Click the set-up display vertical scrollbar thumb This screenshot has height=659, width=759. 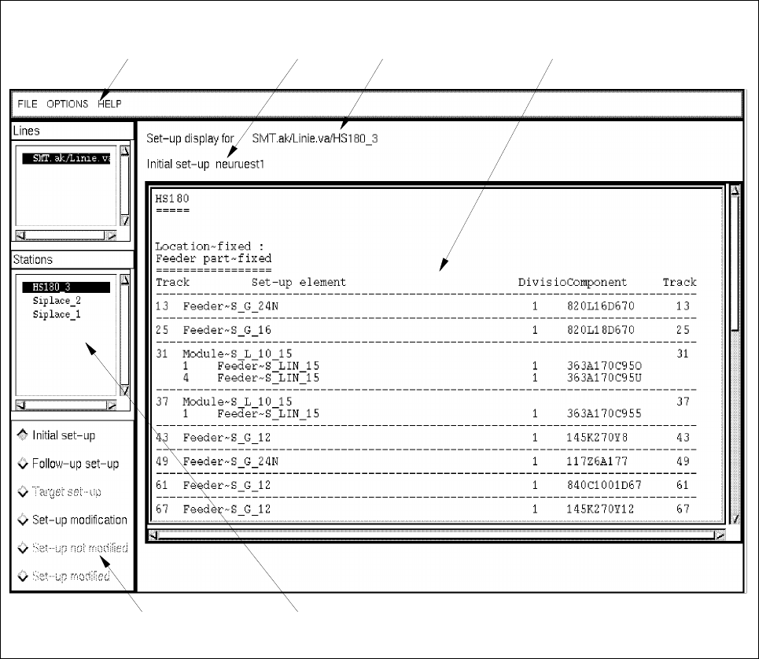click(x=735, y=264)
